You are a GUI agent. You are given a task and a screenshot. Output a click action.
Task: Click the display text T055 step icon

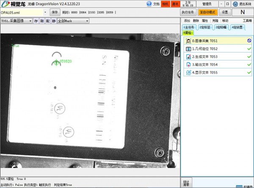pos(188,73)
